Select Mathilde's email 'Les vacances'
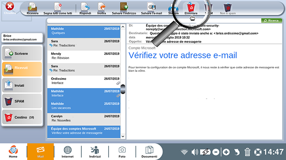The width and height of the screenshot is (286, 160). point(84,107)
